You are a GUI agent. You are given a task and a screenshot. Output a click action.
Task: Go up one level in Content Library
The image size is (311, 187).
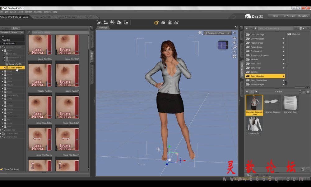click(x=255, y=28)
